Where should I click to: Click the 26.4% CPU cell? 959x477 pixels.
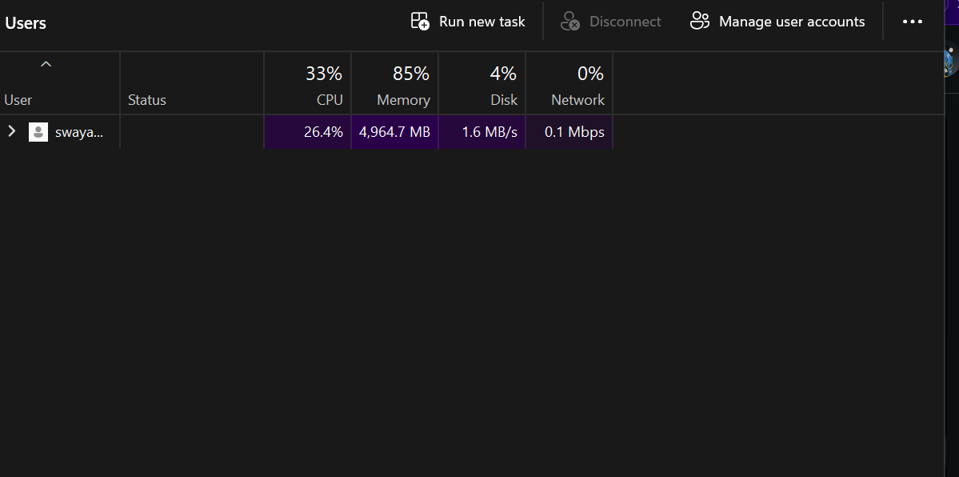(308, 131)
